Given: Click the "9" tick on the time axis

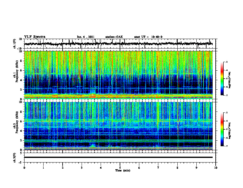Looking at the screenshot, I should pyautogui.click(x=196, y=168).
